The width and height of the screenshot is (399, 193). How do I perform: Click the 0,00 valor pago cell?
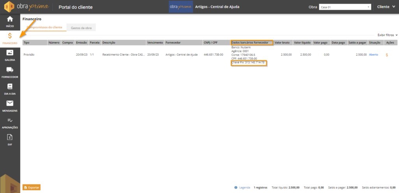click(x=327, y=55)
